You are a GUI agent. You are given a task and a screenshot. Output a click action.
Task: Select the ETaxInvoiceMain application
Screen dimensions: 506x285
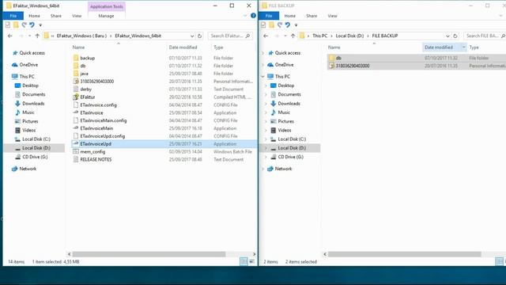pos(96,128)
